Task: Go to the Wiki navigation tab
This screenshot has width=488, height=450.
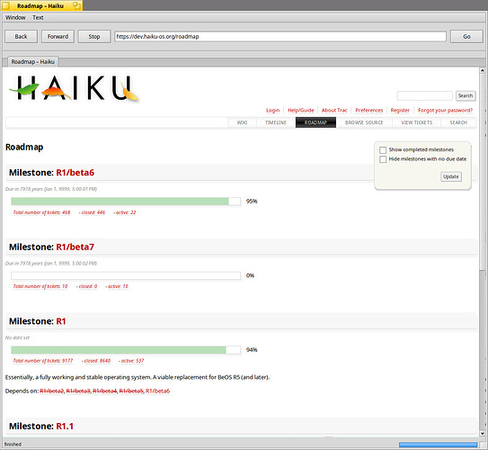Action: (242, 122)
